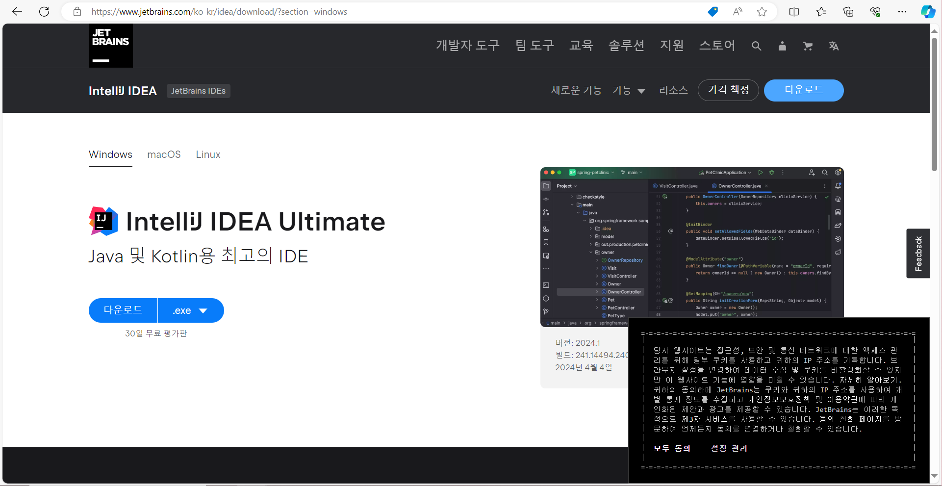This screenshot has width=942, height=486.
Task: Start Read aloud from the address bar
Action: click(738, 12)
